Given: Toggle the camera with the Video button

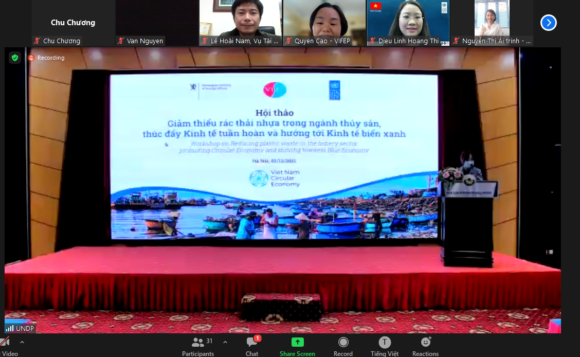Looking at the screenshot, I should click(x=6, y=346).
